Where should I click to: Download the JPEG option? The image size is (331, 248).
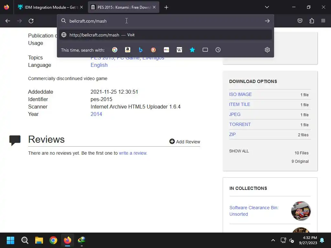[235, 114]
